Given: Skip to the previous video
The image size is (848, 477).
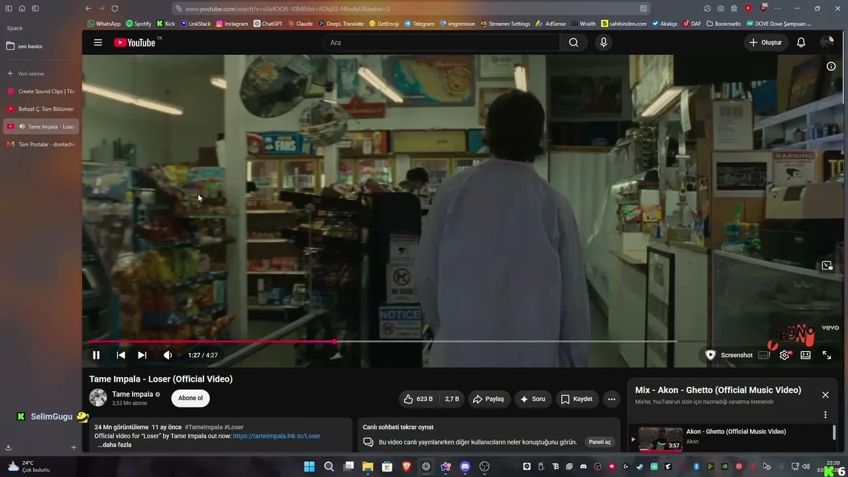Looking at the screenshot, I should (x=121, y=355).
